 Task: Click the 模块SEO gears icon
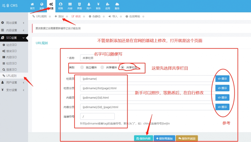tap(4, 51)
